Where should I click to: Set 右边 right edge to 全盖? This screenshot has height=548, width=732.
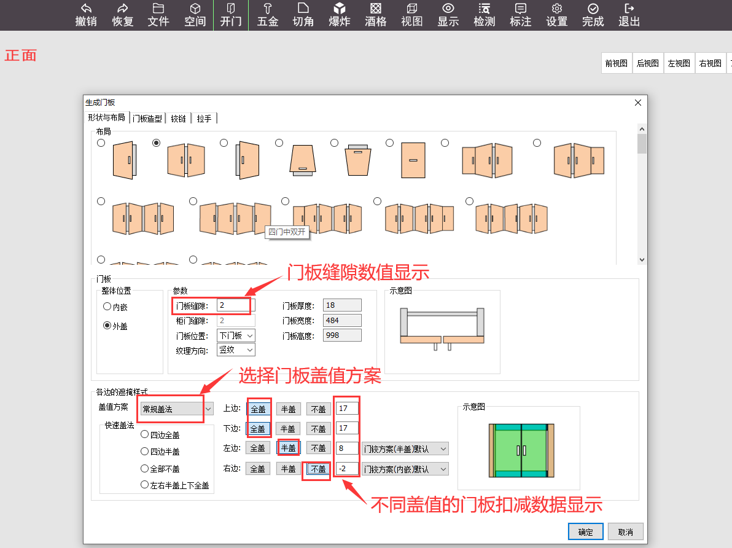click(258, 469)
